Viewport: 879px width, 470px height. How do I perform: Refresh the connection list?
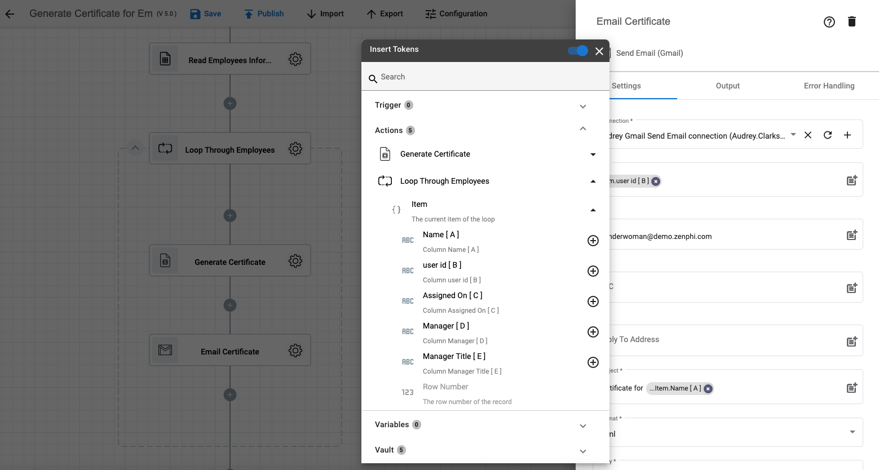[828, 135]
